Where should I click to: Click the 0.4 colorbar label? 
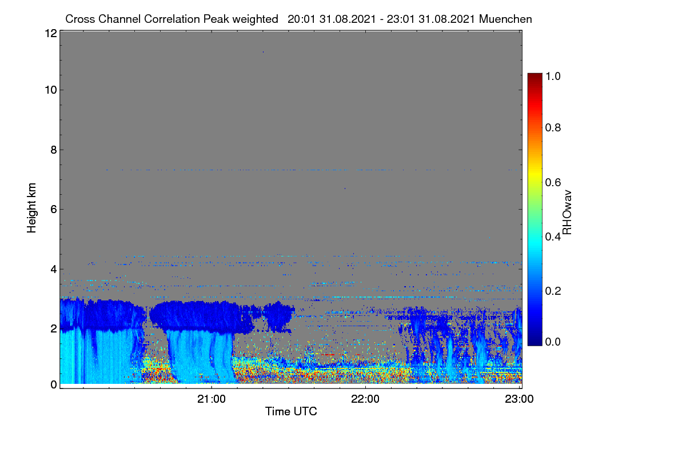554,238
